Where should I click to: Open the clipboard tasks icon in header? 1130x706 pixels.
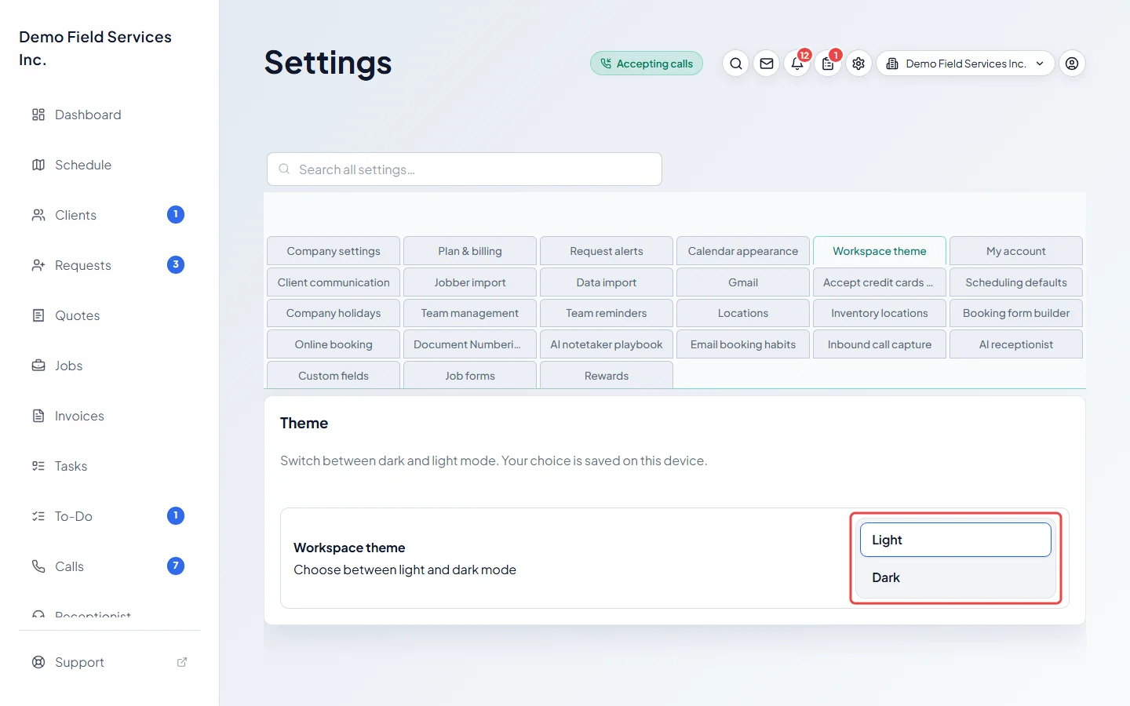(828, 64)
